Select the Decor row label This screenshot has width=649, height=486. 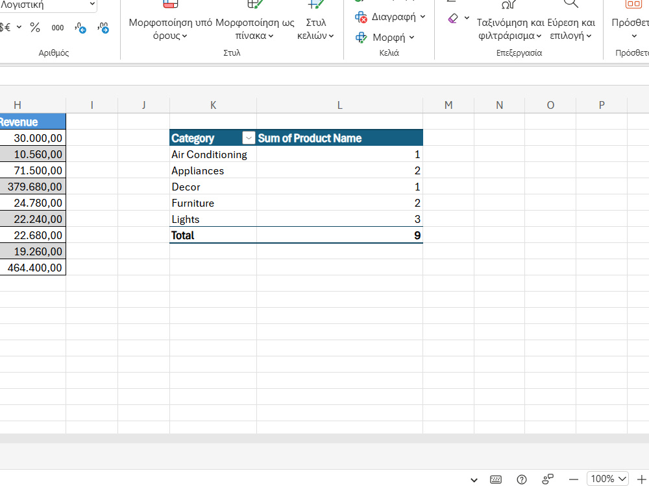[x=213, y=187]
